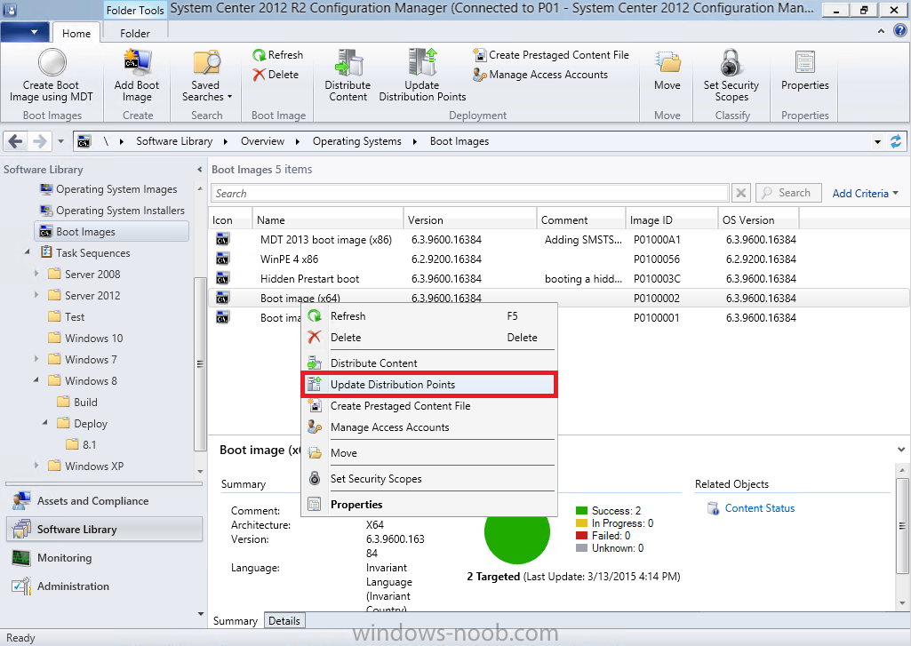Switch to the Home ribbon tab
911x646 pixels.
pyautogui.click(x=76, y=33)
